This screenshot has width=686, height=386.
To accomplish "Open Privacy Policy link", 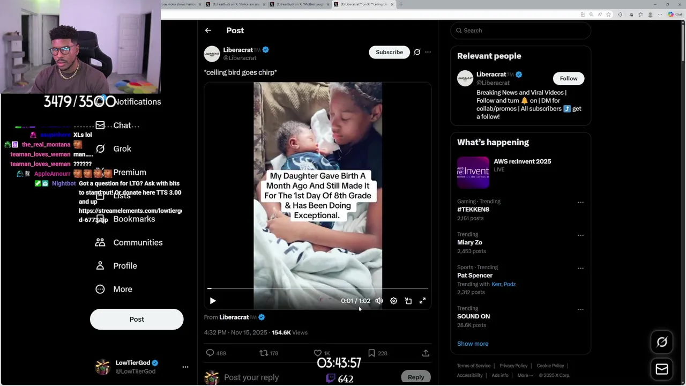I will (513, 366).
